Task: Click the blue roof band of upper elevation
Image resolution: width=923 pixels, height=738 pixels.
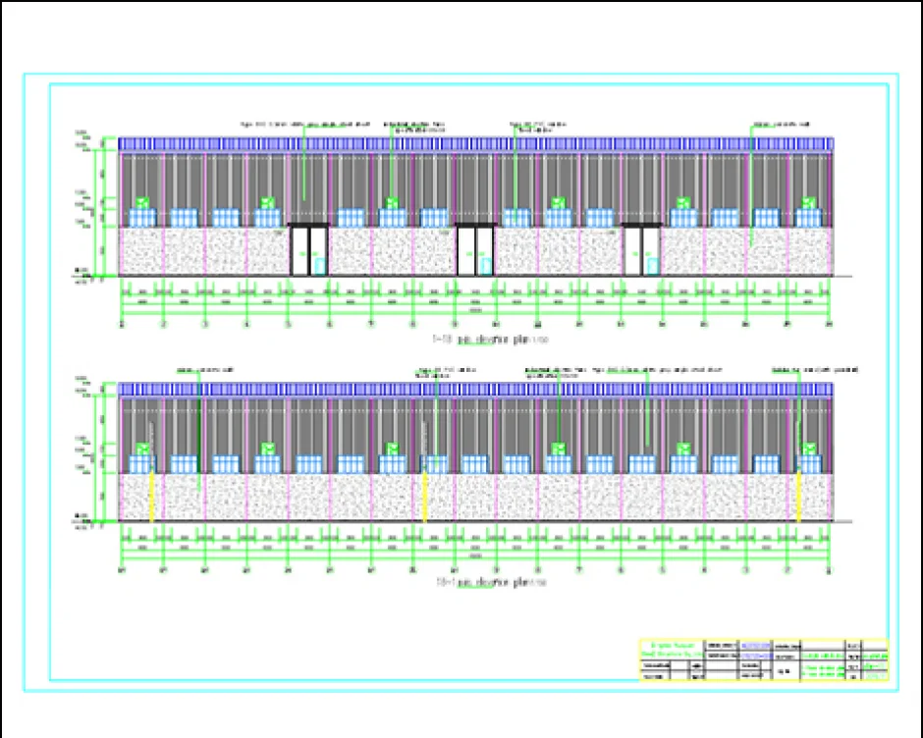Action: 476,143
